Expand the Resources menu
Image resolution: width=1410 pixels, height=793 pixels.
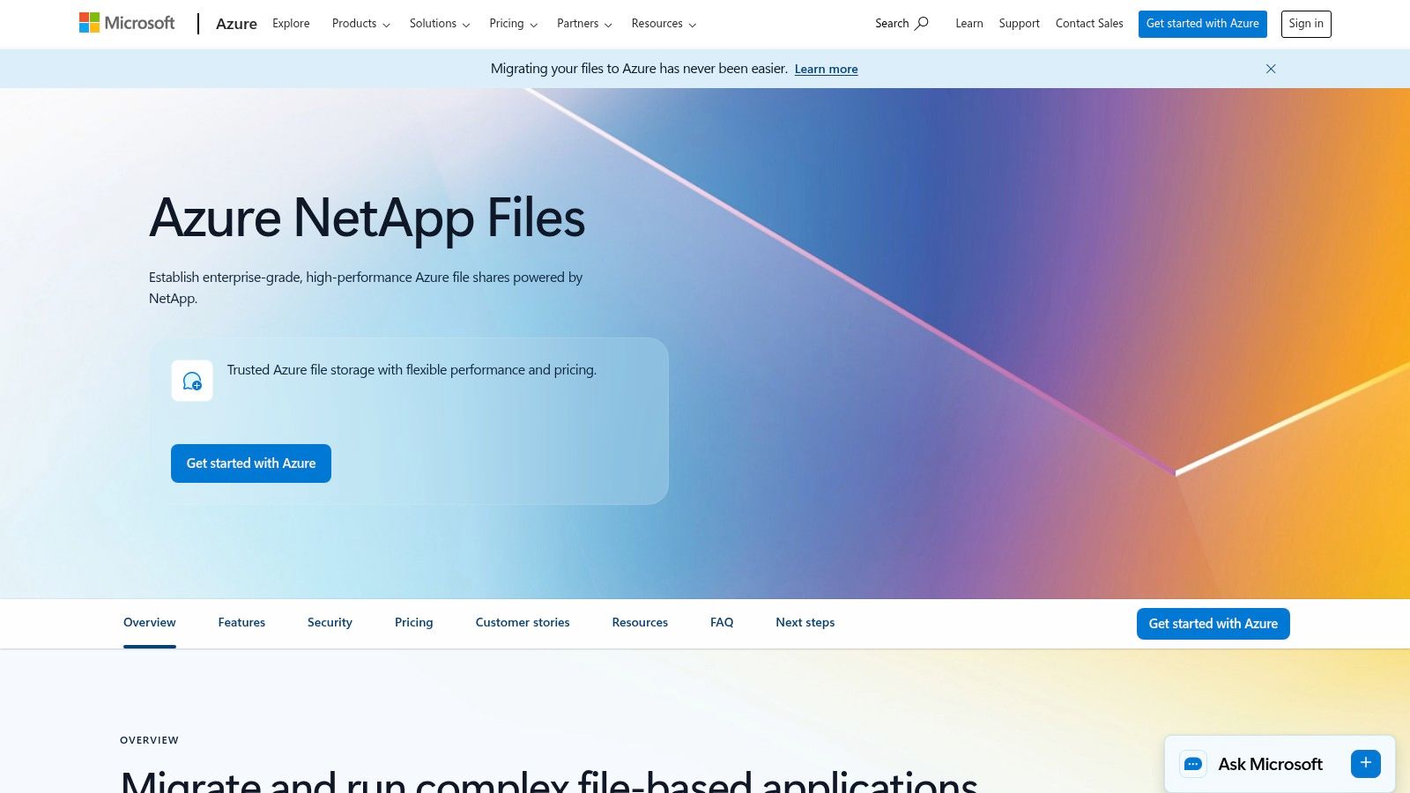tap(663, 24)
